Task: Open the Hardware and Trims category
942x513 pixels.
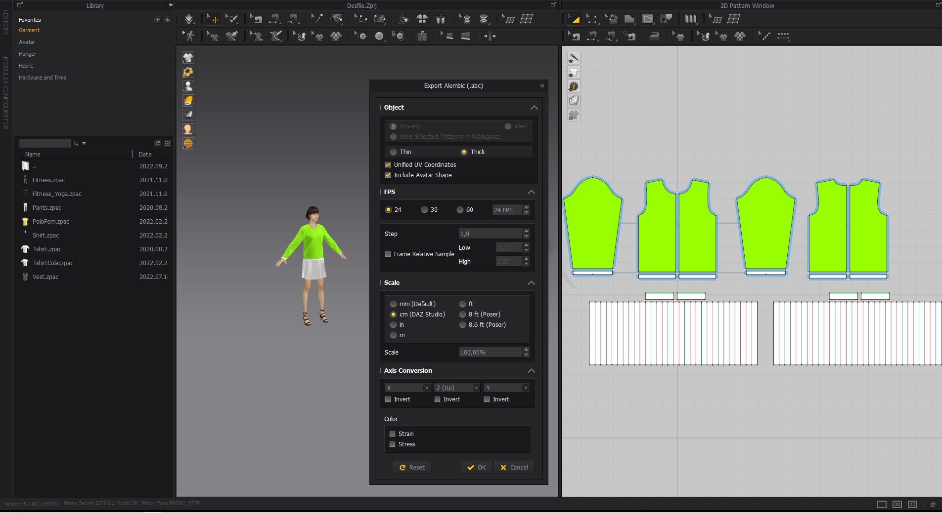Action: click(43, 78)
